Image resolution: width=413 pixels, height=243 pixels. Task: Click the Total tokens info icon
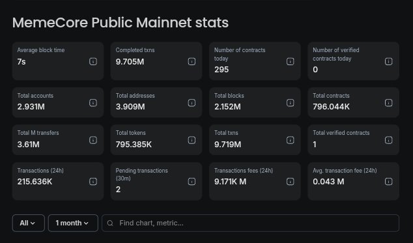tap(192, 140)
